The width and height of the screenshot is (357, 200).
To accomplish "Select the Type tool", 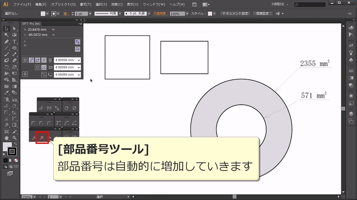I will (x=14, y=42).
